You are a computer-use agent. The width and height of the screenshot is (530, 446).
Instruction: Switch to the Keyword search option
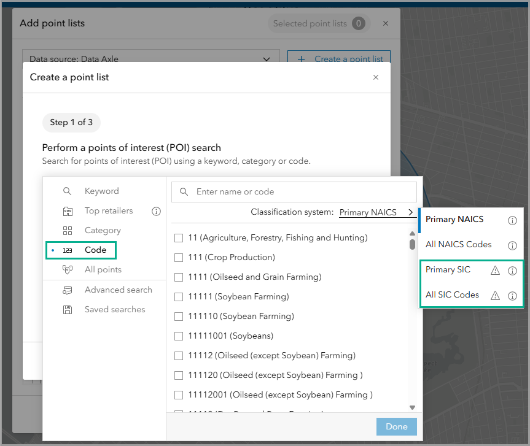coord(101,191)
